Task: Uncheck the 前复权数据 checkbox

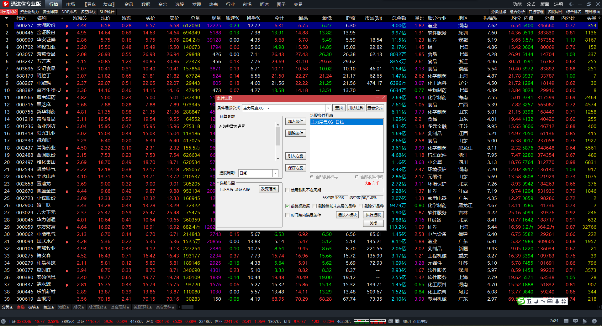Action: coord(287,206)
